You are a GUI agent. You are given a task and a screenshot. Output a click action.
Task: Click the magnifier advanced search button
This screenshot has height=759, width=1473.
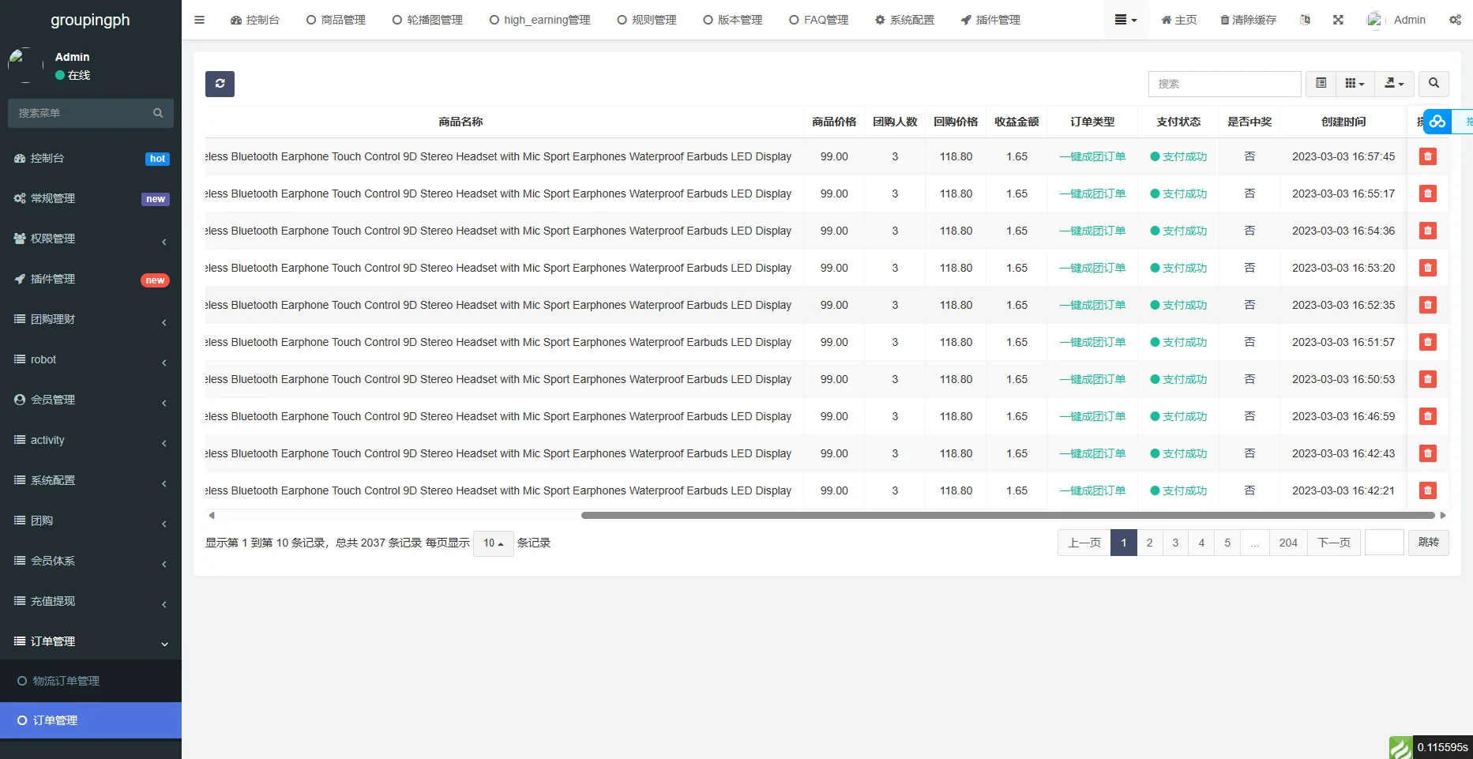coord(1434,84)
